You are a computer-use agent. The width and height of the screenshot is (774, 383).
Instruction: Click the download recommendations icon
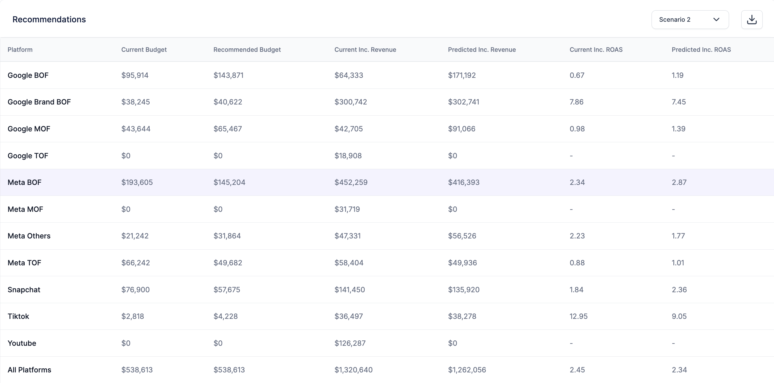coord(751,20)
